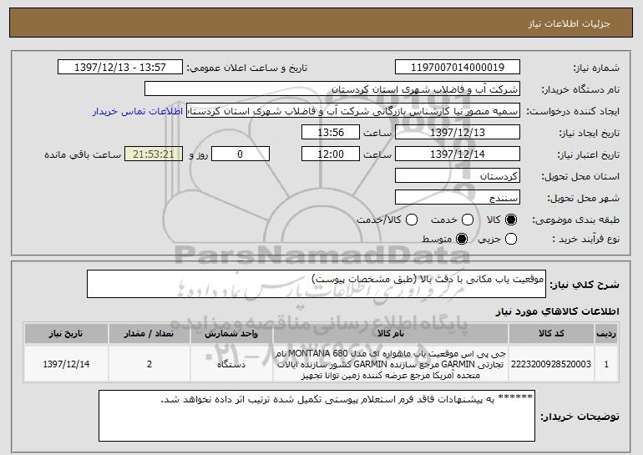Image resolution: width=643 pixels, height=455 pixels.
Task: Click the ساعت باقی مانده label
Action: 83,154
